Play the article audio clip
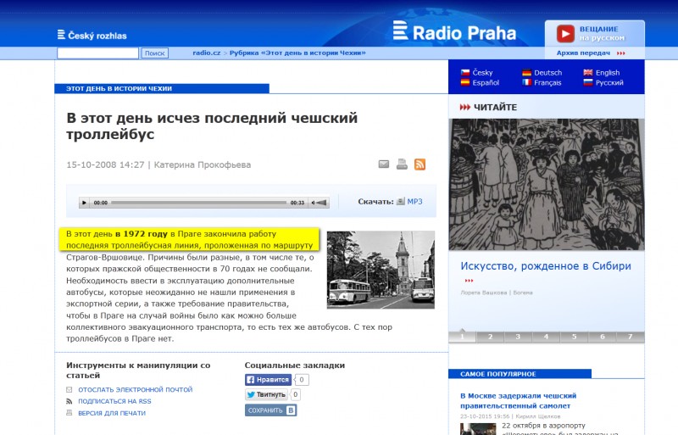Viewport: 678px width, 435px height. click(x=84, y=203)
